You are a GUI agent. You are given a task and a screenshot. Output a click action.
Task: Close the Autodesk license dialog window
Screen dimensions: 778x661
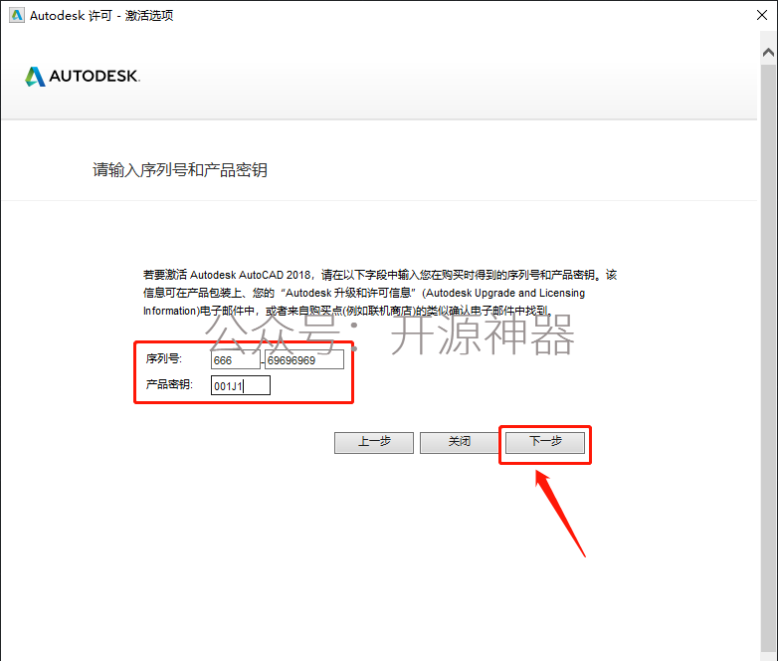point(762,15)
